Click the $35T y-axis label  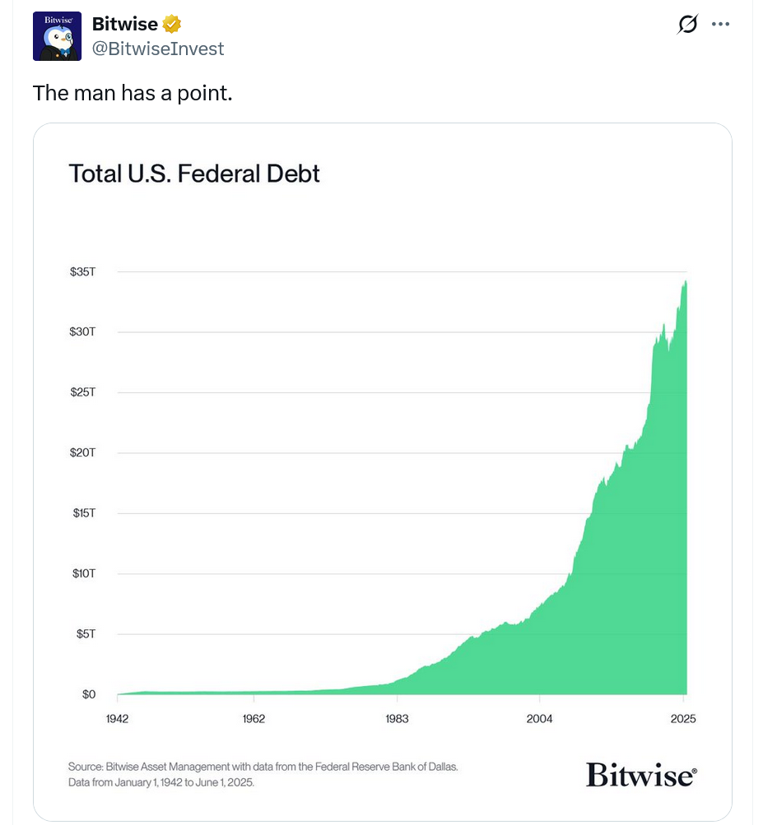click(83, 271)
